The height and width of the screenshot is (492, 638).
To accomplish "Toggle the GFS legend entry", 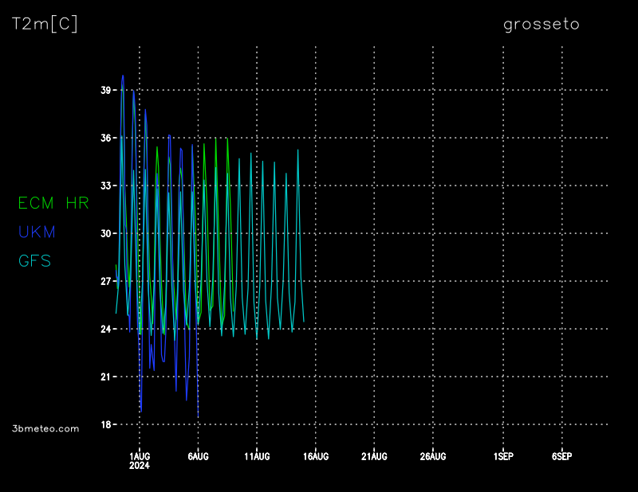I will click(34, 261).
